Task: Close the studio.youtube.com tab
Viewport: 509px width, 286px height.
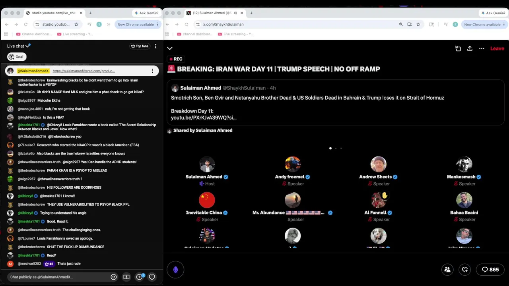Action: 81,13
